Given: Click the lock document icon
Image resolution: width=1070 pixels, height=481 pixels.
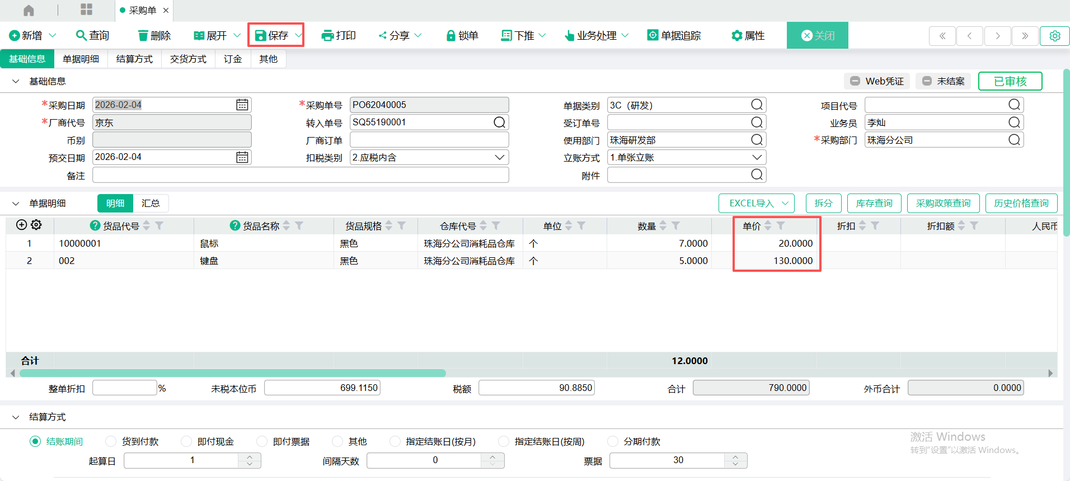Looking at the screenshot, I should coord(450,36).
